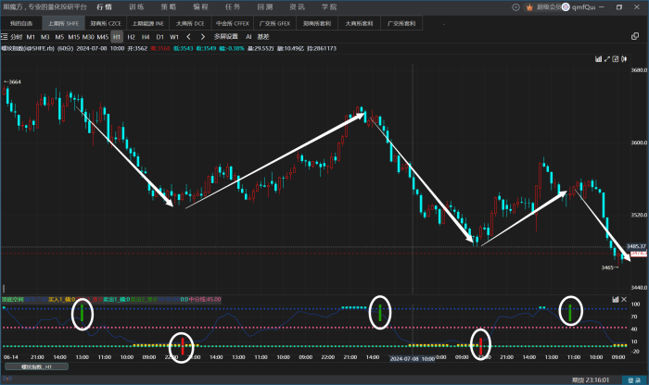Image resolution: width=649 pixels, height=385 pixels.
Task: Open the 大商所 DCE exchange tab
Action: click(x=190, y=22)
